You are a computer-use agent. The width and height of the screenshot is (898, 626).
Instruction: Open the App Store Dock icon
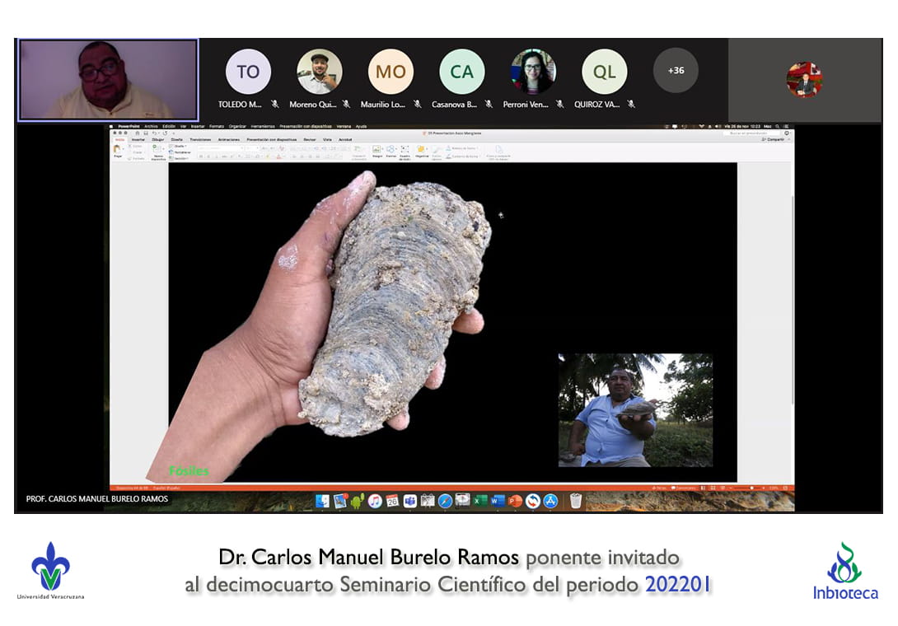point(550,501)
